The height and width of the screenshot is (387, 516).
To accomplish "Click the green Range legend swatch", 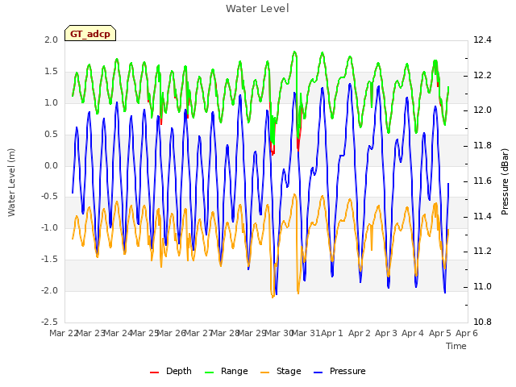I will (x=210, y=372).
